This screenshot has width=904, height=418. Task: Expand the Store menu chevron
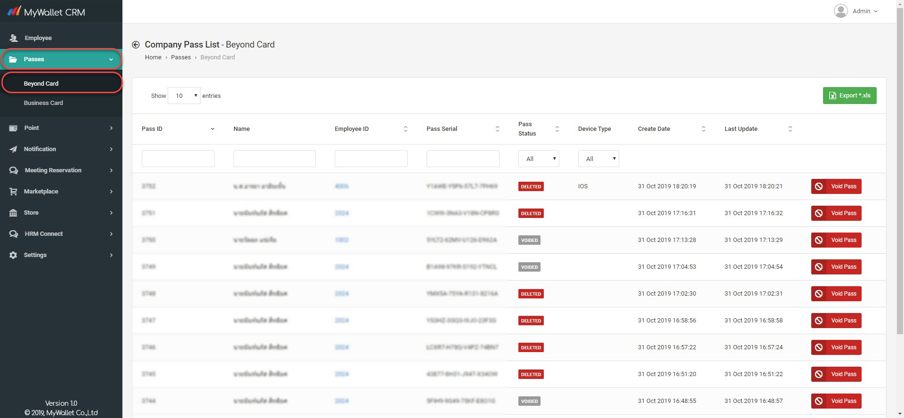(111, 213)
